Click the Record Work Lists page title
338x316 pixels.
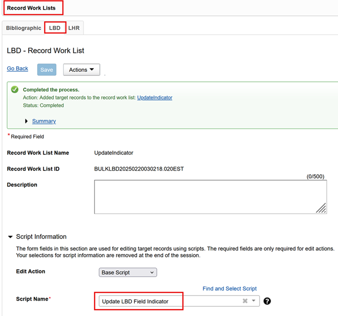pos(31,8)
